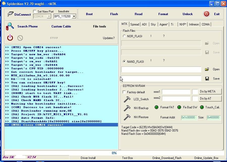Click the gray prohibited circle icon
Viewport: 227px width, 162px height.
[20, 38]
